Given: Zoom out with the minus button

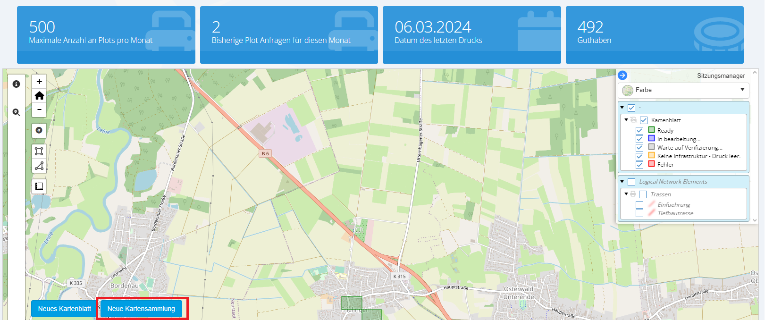Looking at the screenshot, I should coord(39,109).
